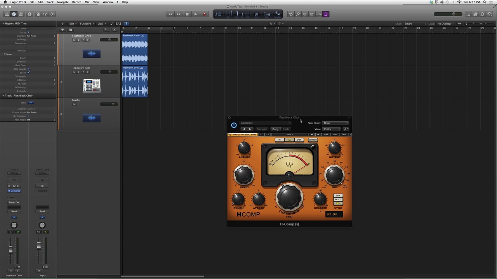The image size is (497, 279).
Task: Click the Waves Save button
Action: (344, 134)
